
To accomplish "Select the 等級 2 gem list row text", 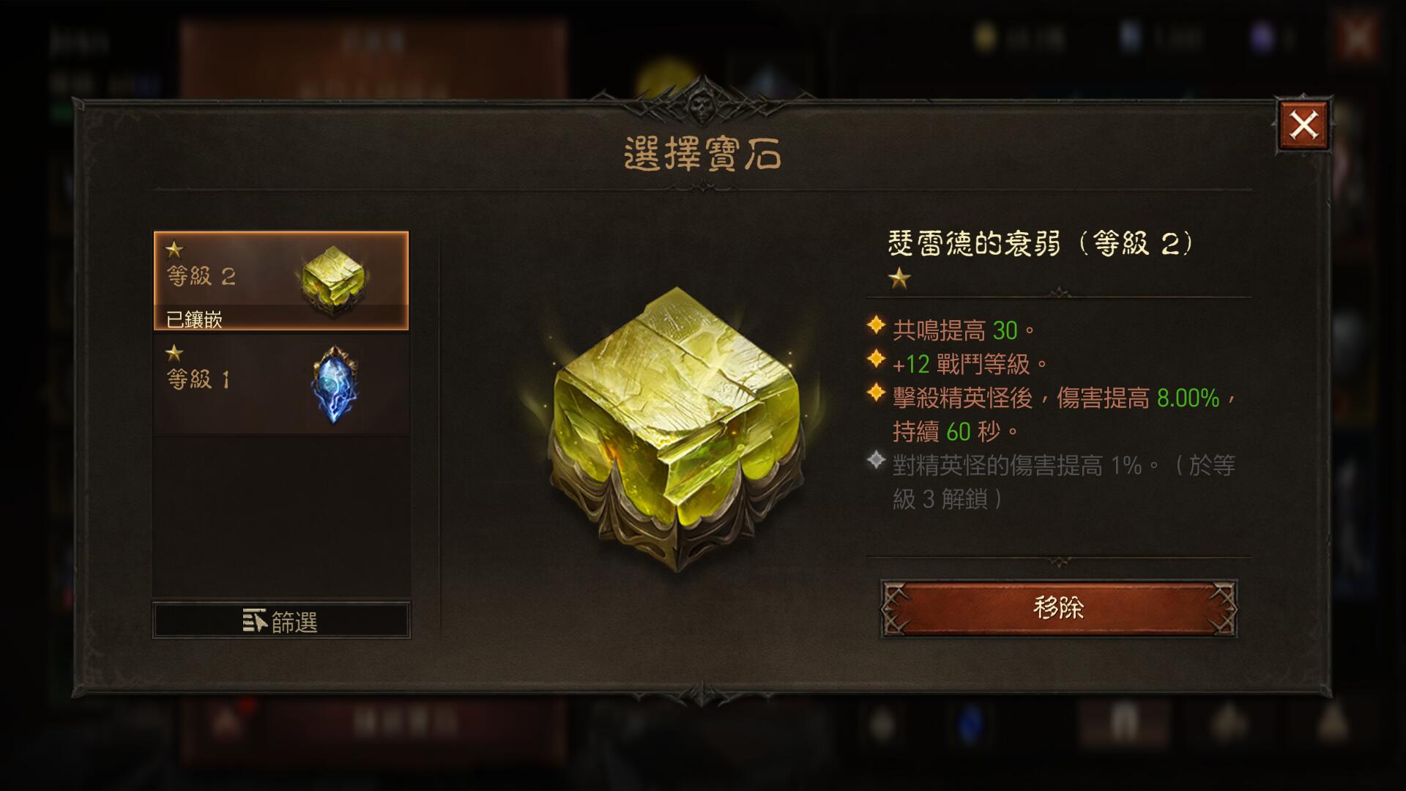I will [201, 276].
